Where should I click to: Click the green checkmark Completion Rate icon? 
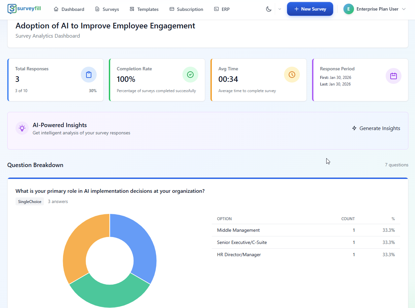point(190,75)
